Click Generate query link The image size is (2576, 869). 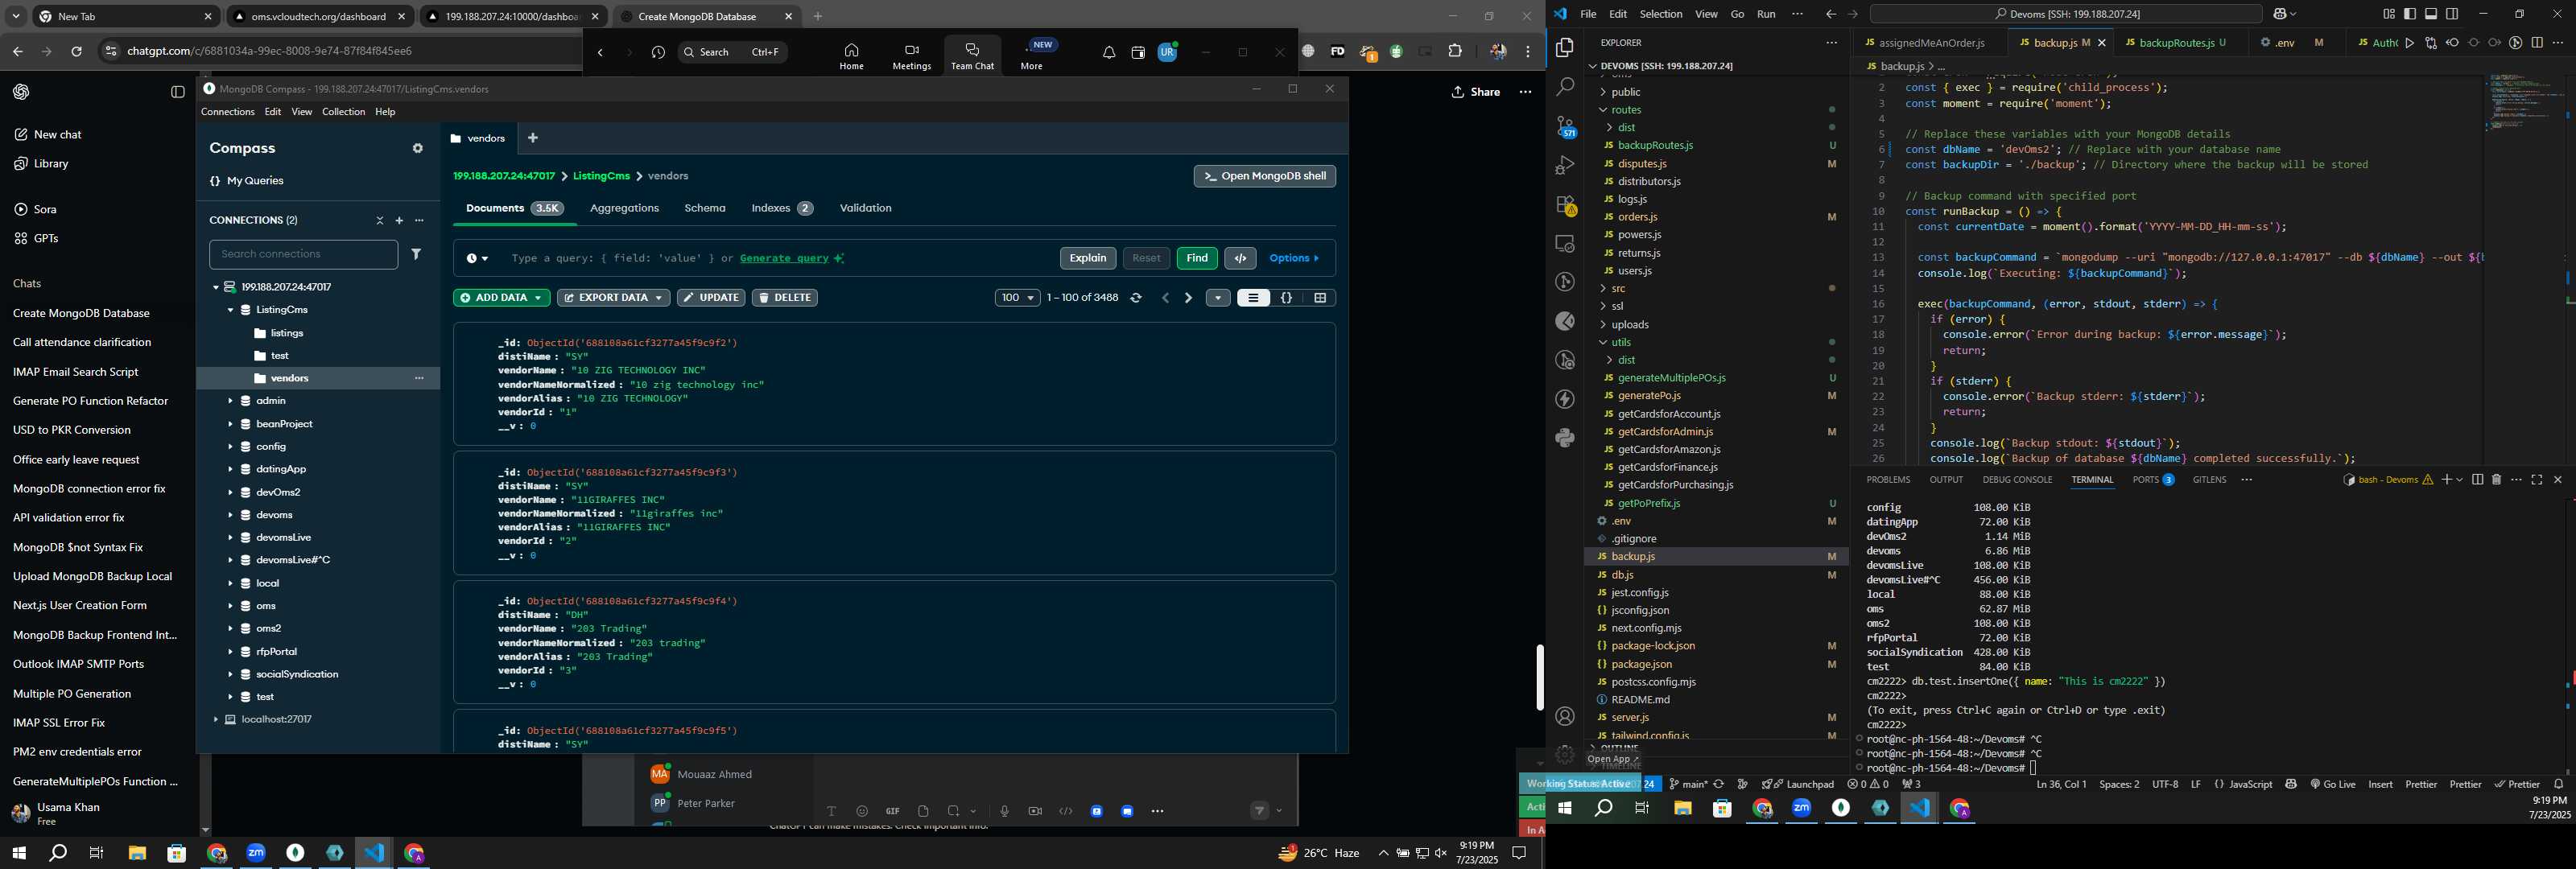pos(784,258)
